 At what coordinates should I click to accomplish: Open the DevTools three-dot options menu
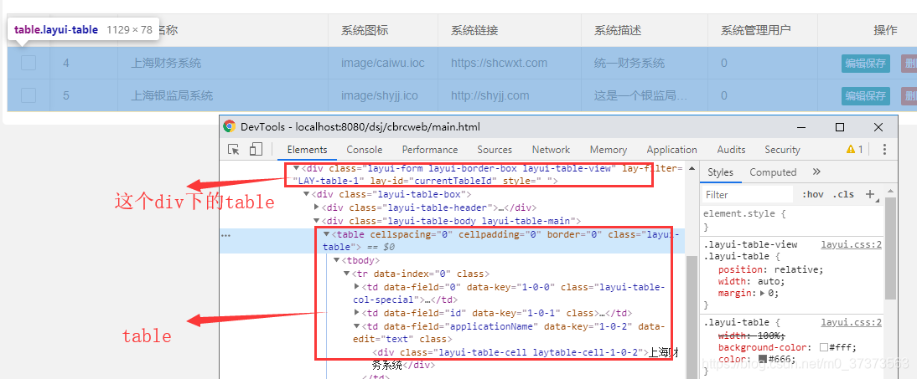coord(885,150)
